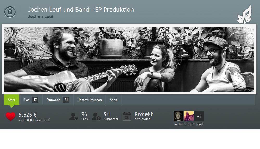This screenshot has height=149, width=260.
Task: Click the band banner photo
Action: point(129,59)
